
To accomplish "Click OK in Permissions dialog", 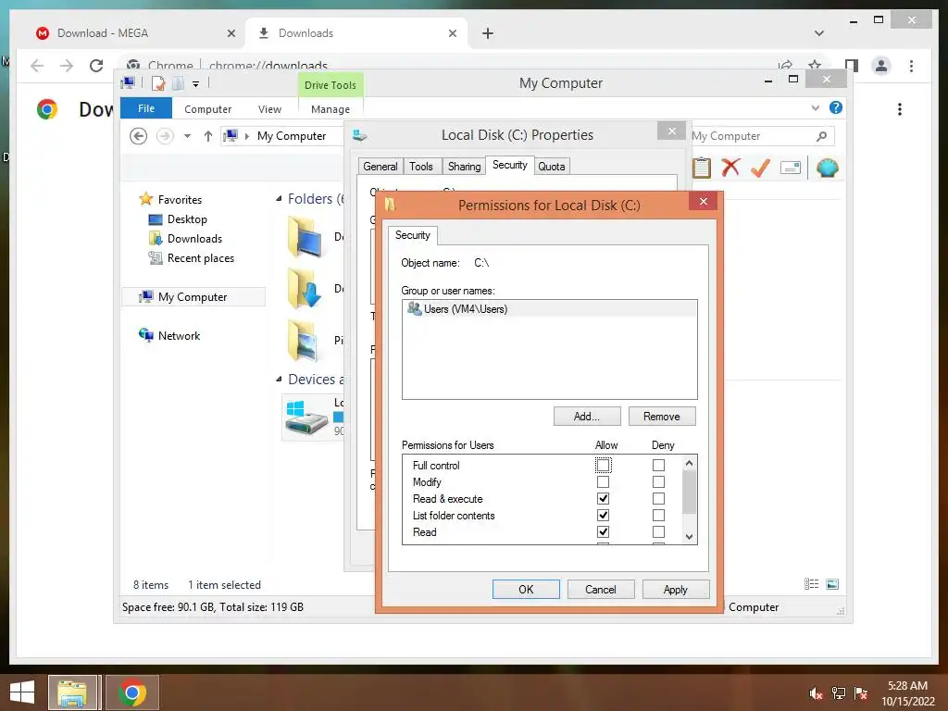I will (526, 590).
